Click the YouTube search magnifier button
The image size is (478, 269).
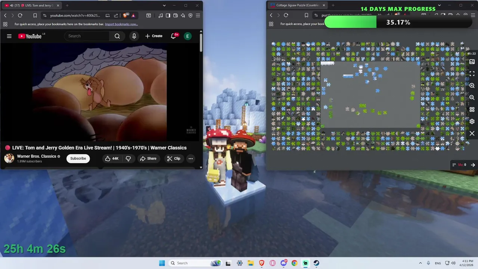117,36
